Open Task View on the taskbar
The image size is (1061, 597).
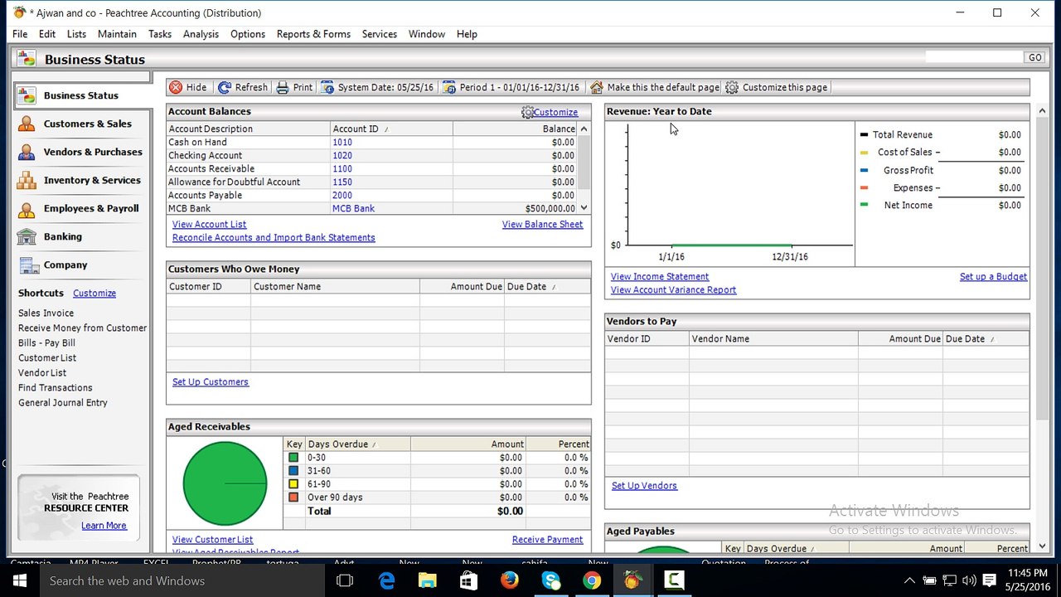click(345, 580)
